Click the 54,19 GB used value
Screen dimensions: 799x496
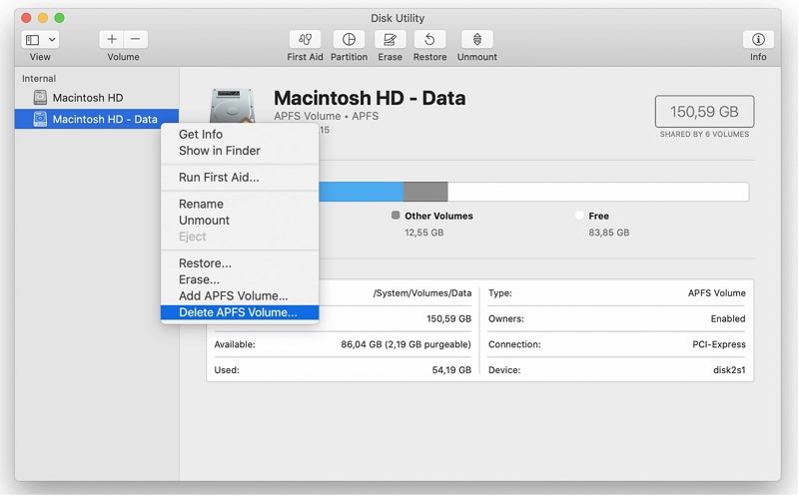pyautogui.click(x=451, y=370)
